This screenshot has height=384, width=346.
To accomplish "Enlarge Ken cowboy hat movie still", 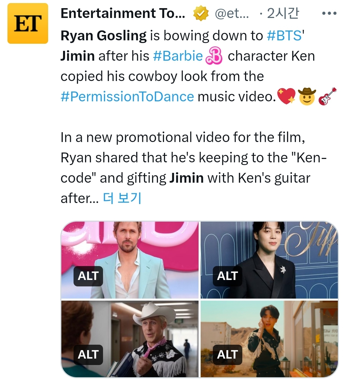I will coord(130,339).
